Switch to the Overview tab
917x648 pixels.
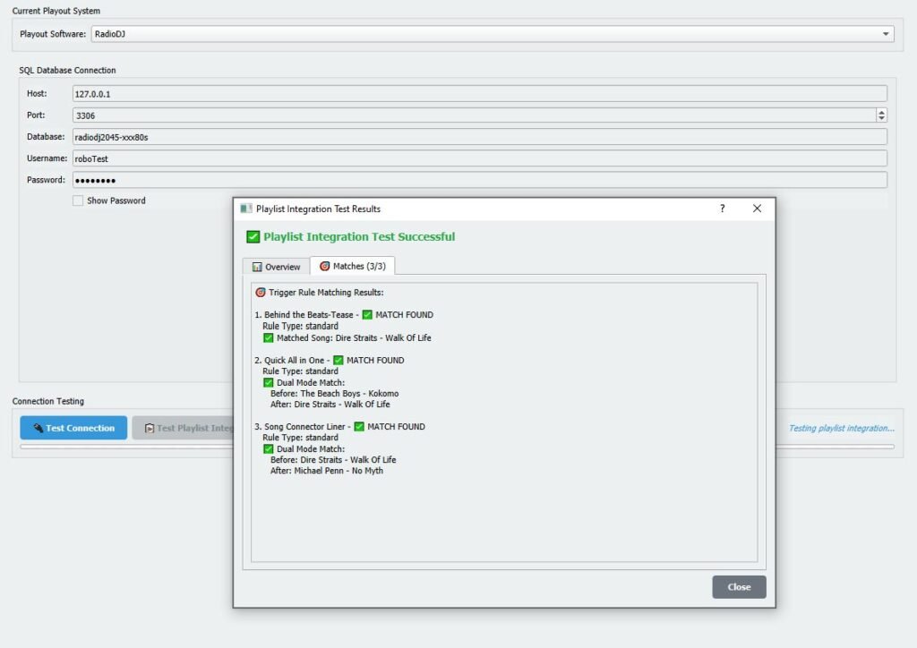tap(276, 267)
